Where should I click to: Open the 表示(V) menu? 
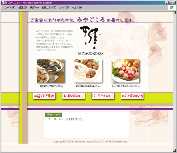click(x=34, y=8)
